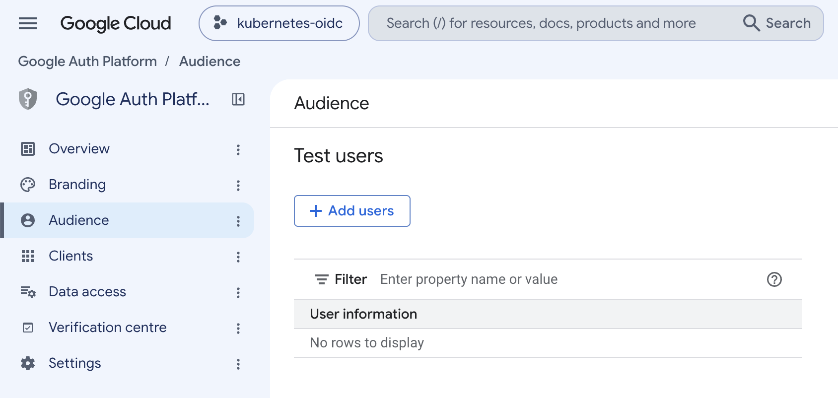Click the Google Cloud logo
The width and height of the screenshot is (838, 398).
tap(116, 23)
